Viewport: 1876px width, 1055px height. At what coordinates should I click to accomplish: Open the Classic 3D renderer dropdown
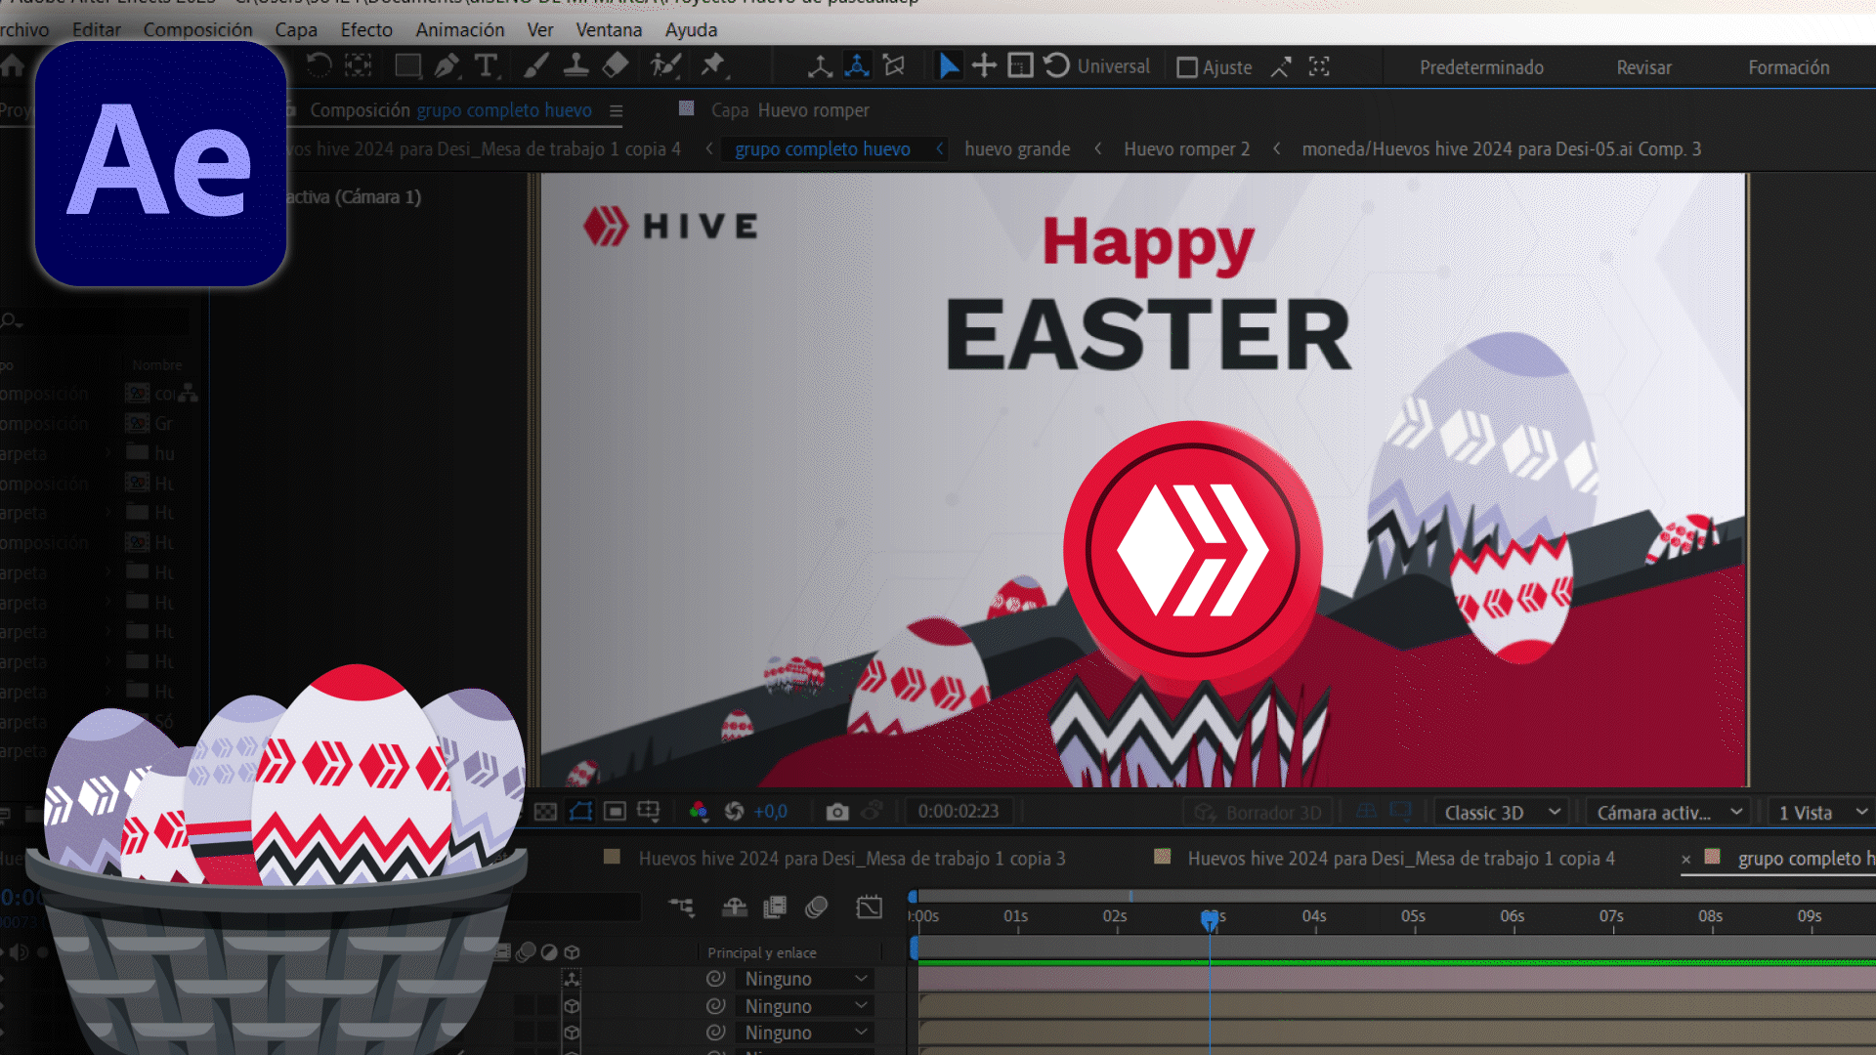[1502, 813]
